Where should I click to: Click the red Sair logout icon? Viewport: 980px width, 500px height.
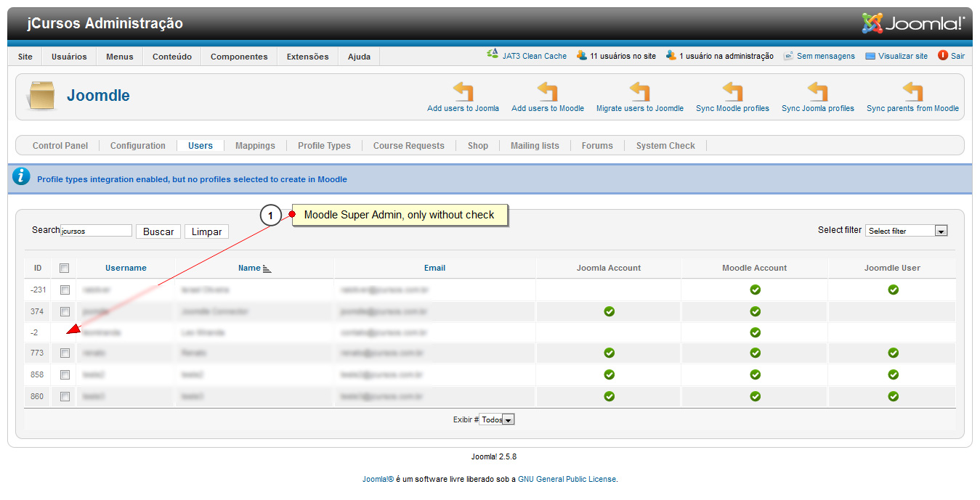click(x=943, y=55)
